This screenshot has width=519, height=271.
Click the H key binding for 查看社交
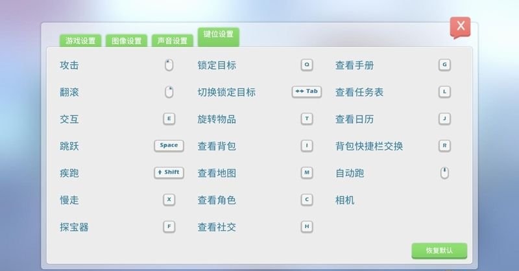tap(307, 226)
